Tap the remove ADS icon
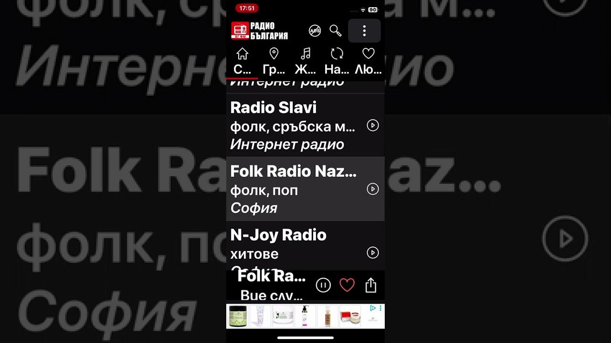The image size is (611, 343). pyautogui.click(x=315, y=31)
